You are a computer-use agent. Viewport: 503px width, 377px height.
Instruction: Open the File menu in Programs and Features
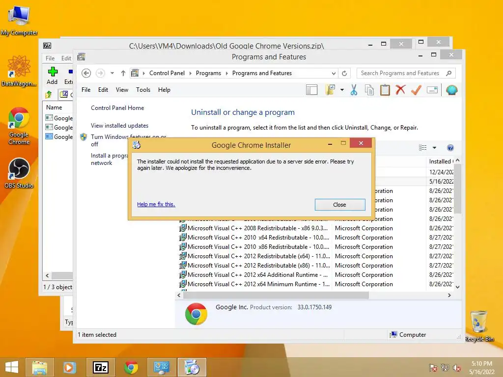pos(86,90)
